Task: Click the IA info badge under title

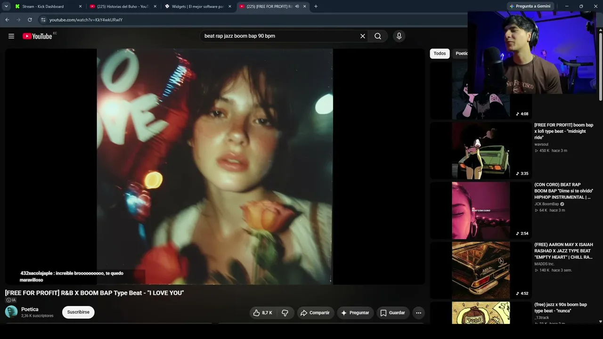Action: point(11,300)
